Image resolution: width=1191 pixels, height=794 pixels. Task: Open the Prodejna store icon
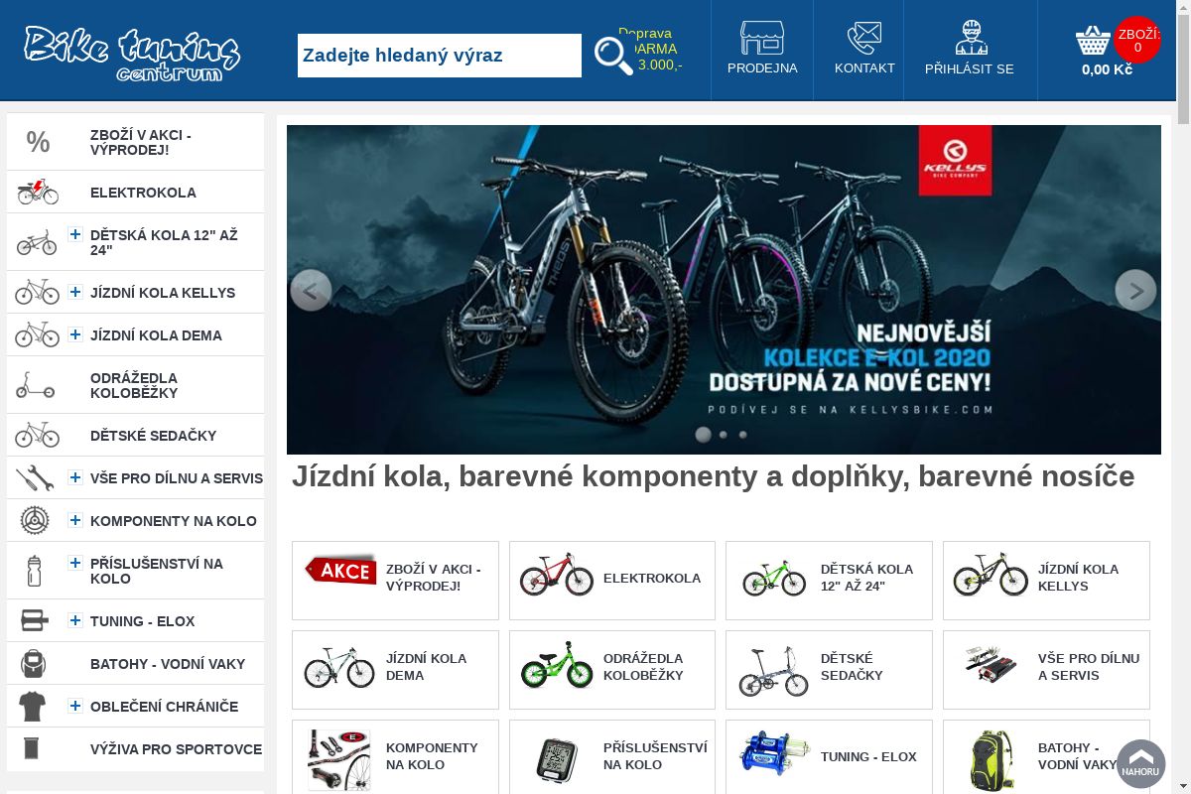click(762, 38)
